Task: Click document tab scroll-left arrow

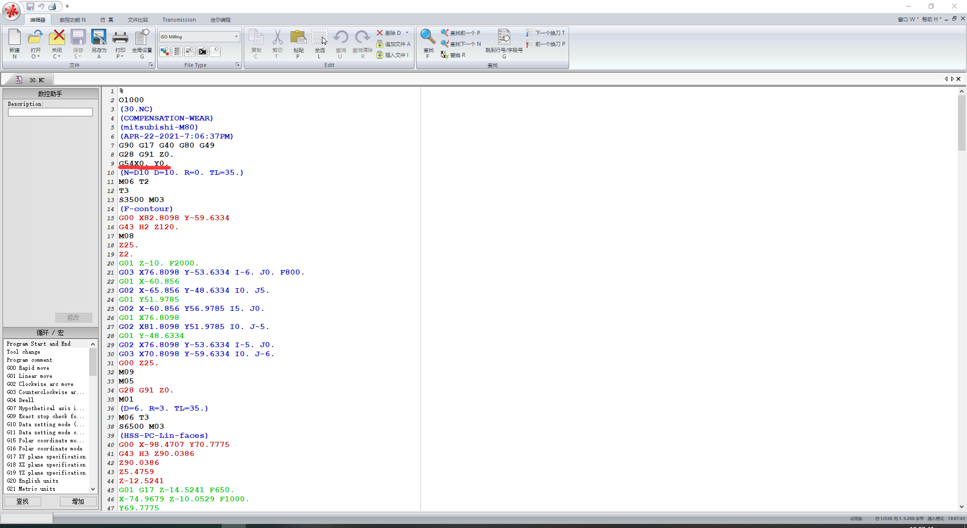Action: (946, 79)
